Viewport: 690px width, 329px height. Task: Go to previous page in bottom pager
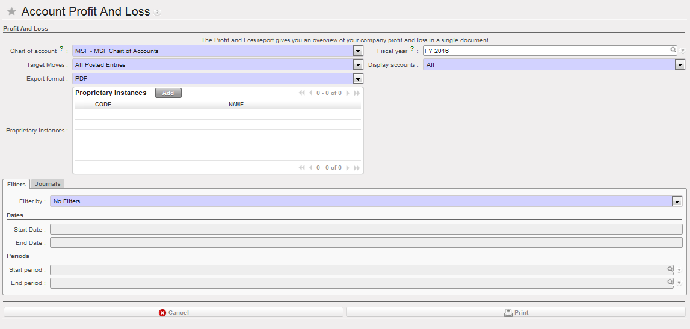tap(310, 168)
